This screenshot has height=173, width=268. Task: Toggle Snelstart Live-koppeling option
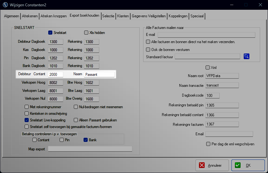click(x=27, y=120)
